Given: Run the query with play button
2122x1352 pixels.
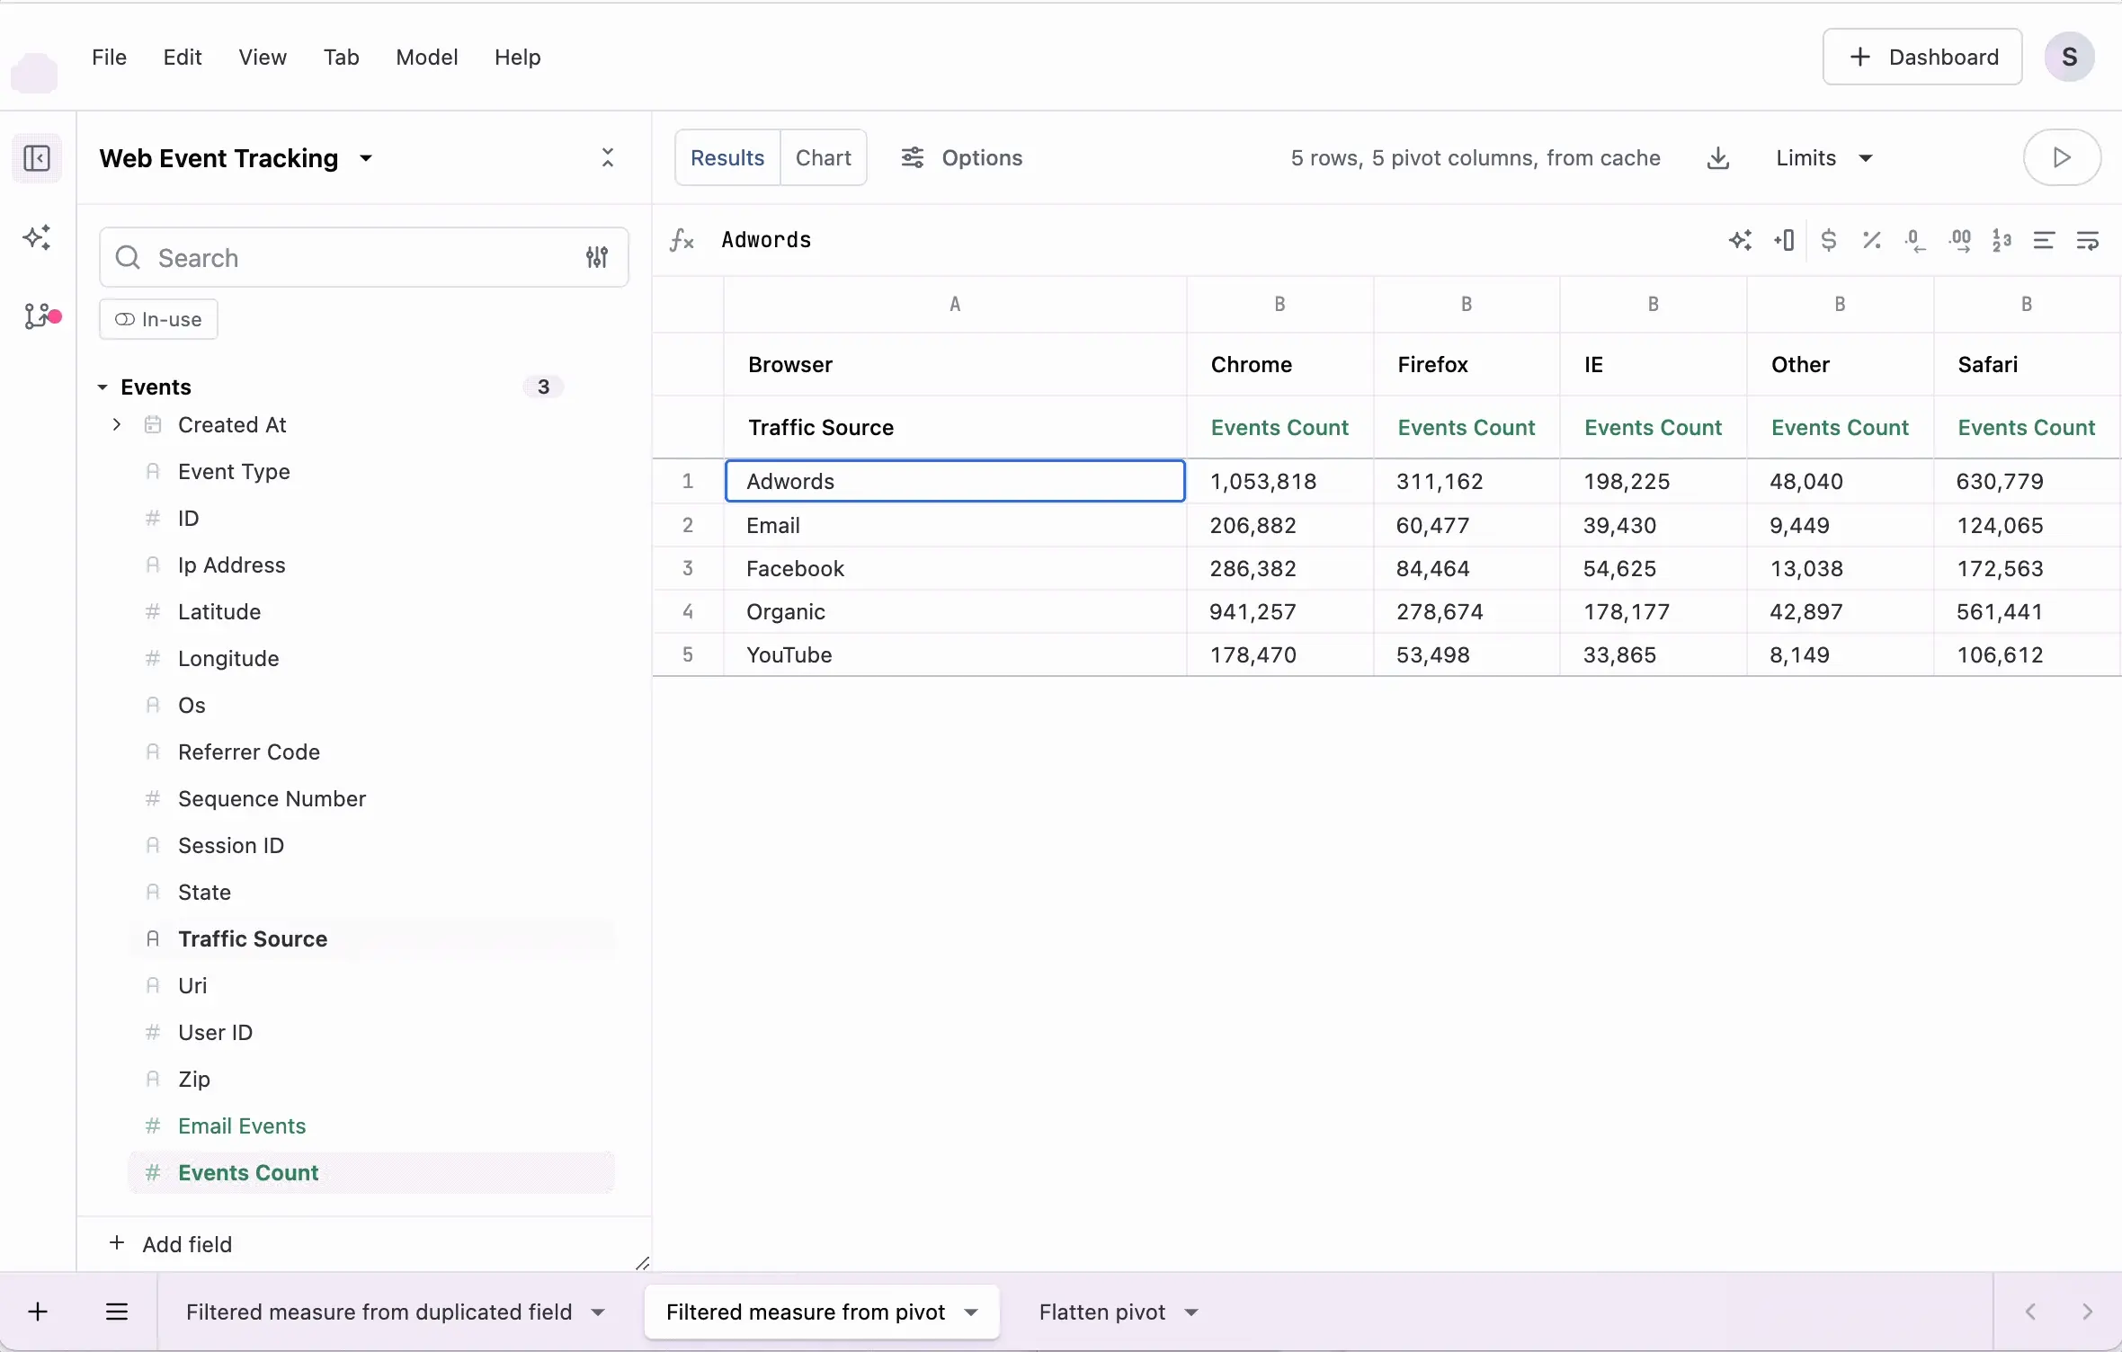Looking at the screenshot, I should (x=2062, y=158).
